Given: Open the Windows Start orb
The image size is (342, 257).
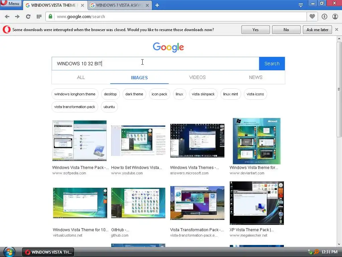Looking at the screenshot, I should 9,252.
